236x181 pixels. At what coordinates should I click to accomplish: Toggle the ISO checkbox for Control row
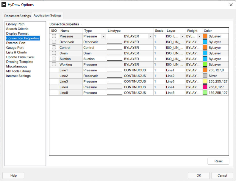pyautogui.click(x=54, y=47)
